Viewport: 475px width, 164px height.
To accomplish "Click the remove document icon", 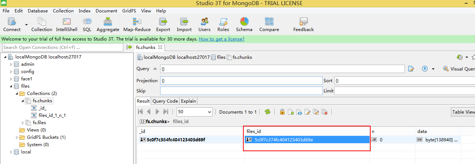I will [x=324, y=112].
